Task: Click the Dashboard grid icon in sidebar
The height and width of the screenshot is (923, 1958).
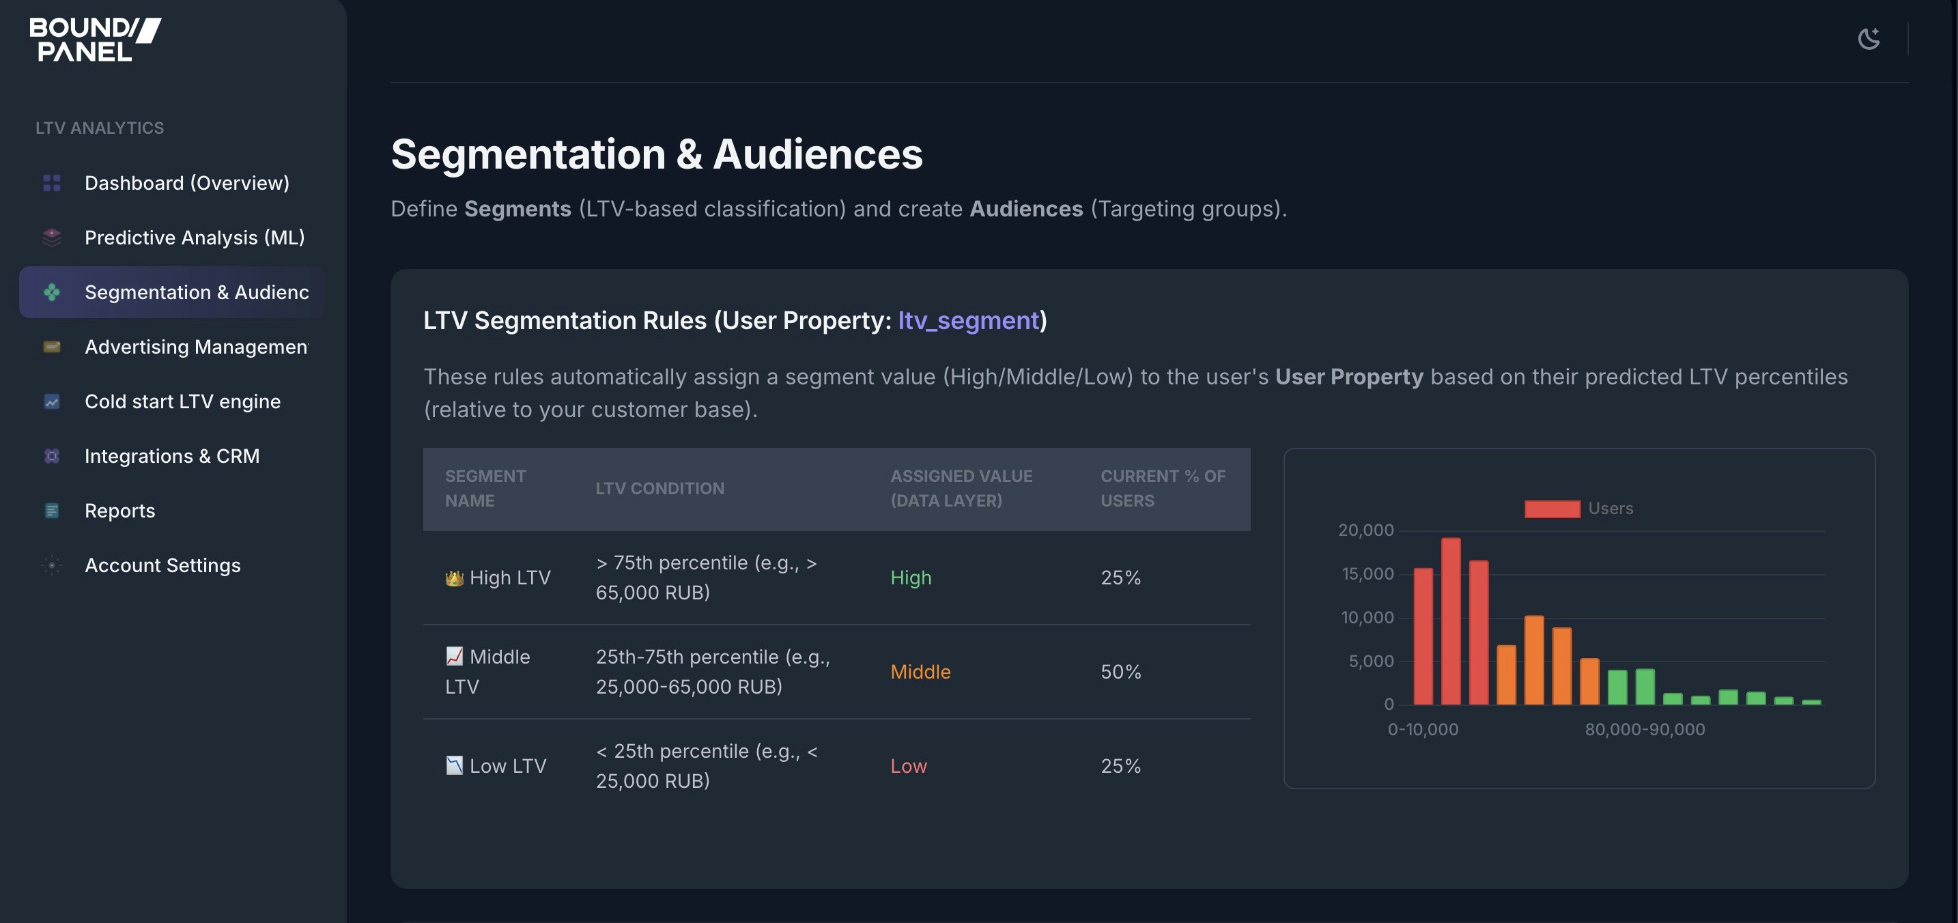Action: [x=52, y=183]
